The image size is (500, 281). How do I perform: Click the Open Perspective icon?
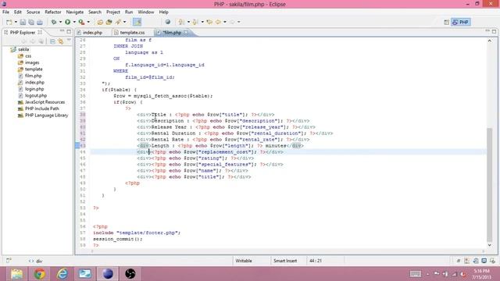(x=446, y=22)
